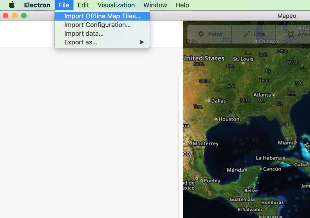Open the Apple menu
The width and height of the screenshot is (310, 218).
point(12,5)
